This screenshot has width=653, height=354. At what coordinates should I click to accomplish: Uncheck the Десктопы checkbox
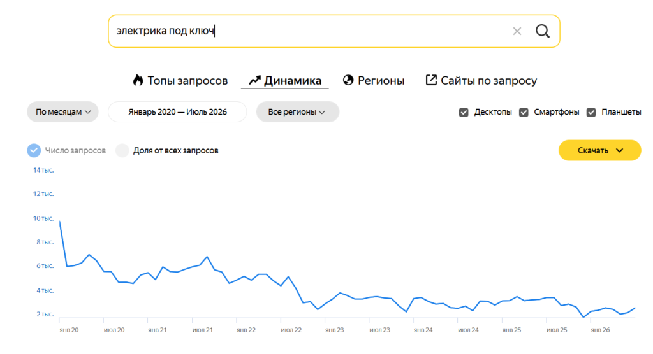pos(464,112)
